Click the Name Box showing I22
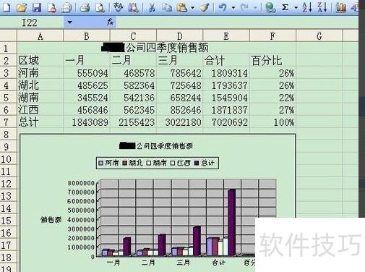The height and width of the screenshot is (272, 365). pos(32,22)
